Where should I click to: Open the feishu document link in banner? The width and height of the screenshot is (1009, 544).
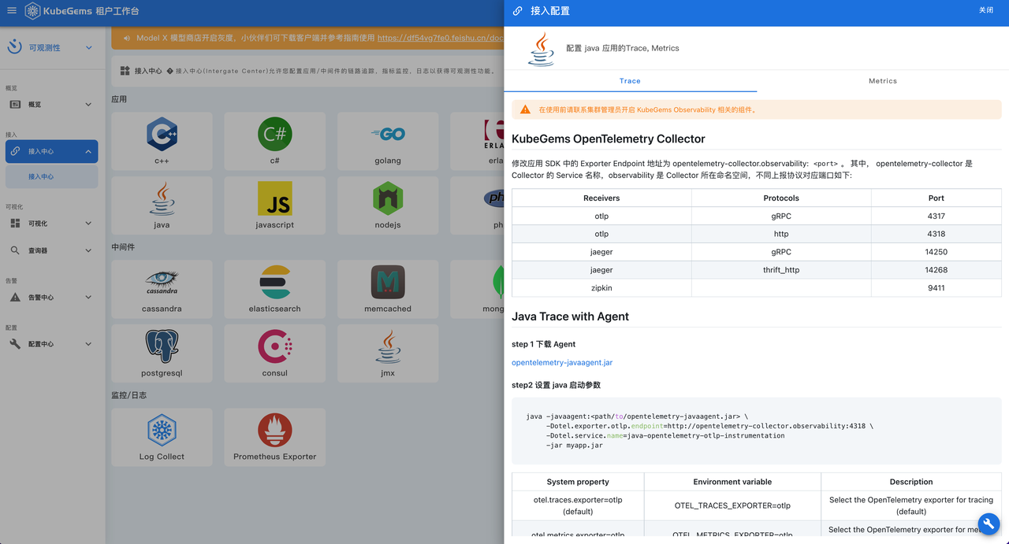pyautogui.click(x=440, y=38)
